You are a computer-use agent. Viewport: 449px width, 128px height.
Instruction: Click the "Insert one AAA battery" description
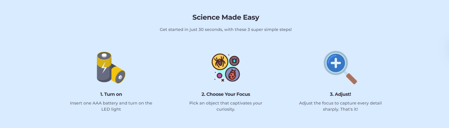(111, 103)
